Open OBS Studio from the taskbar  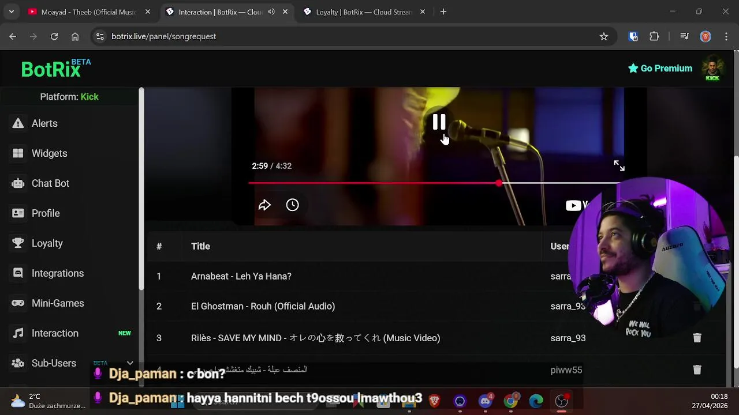(562, 401)
